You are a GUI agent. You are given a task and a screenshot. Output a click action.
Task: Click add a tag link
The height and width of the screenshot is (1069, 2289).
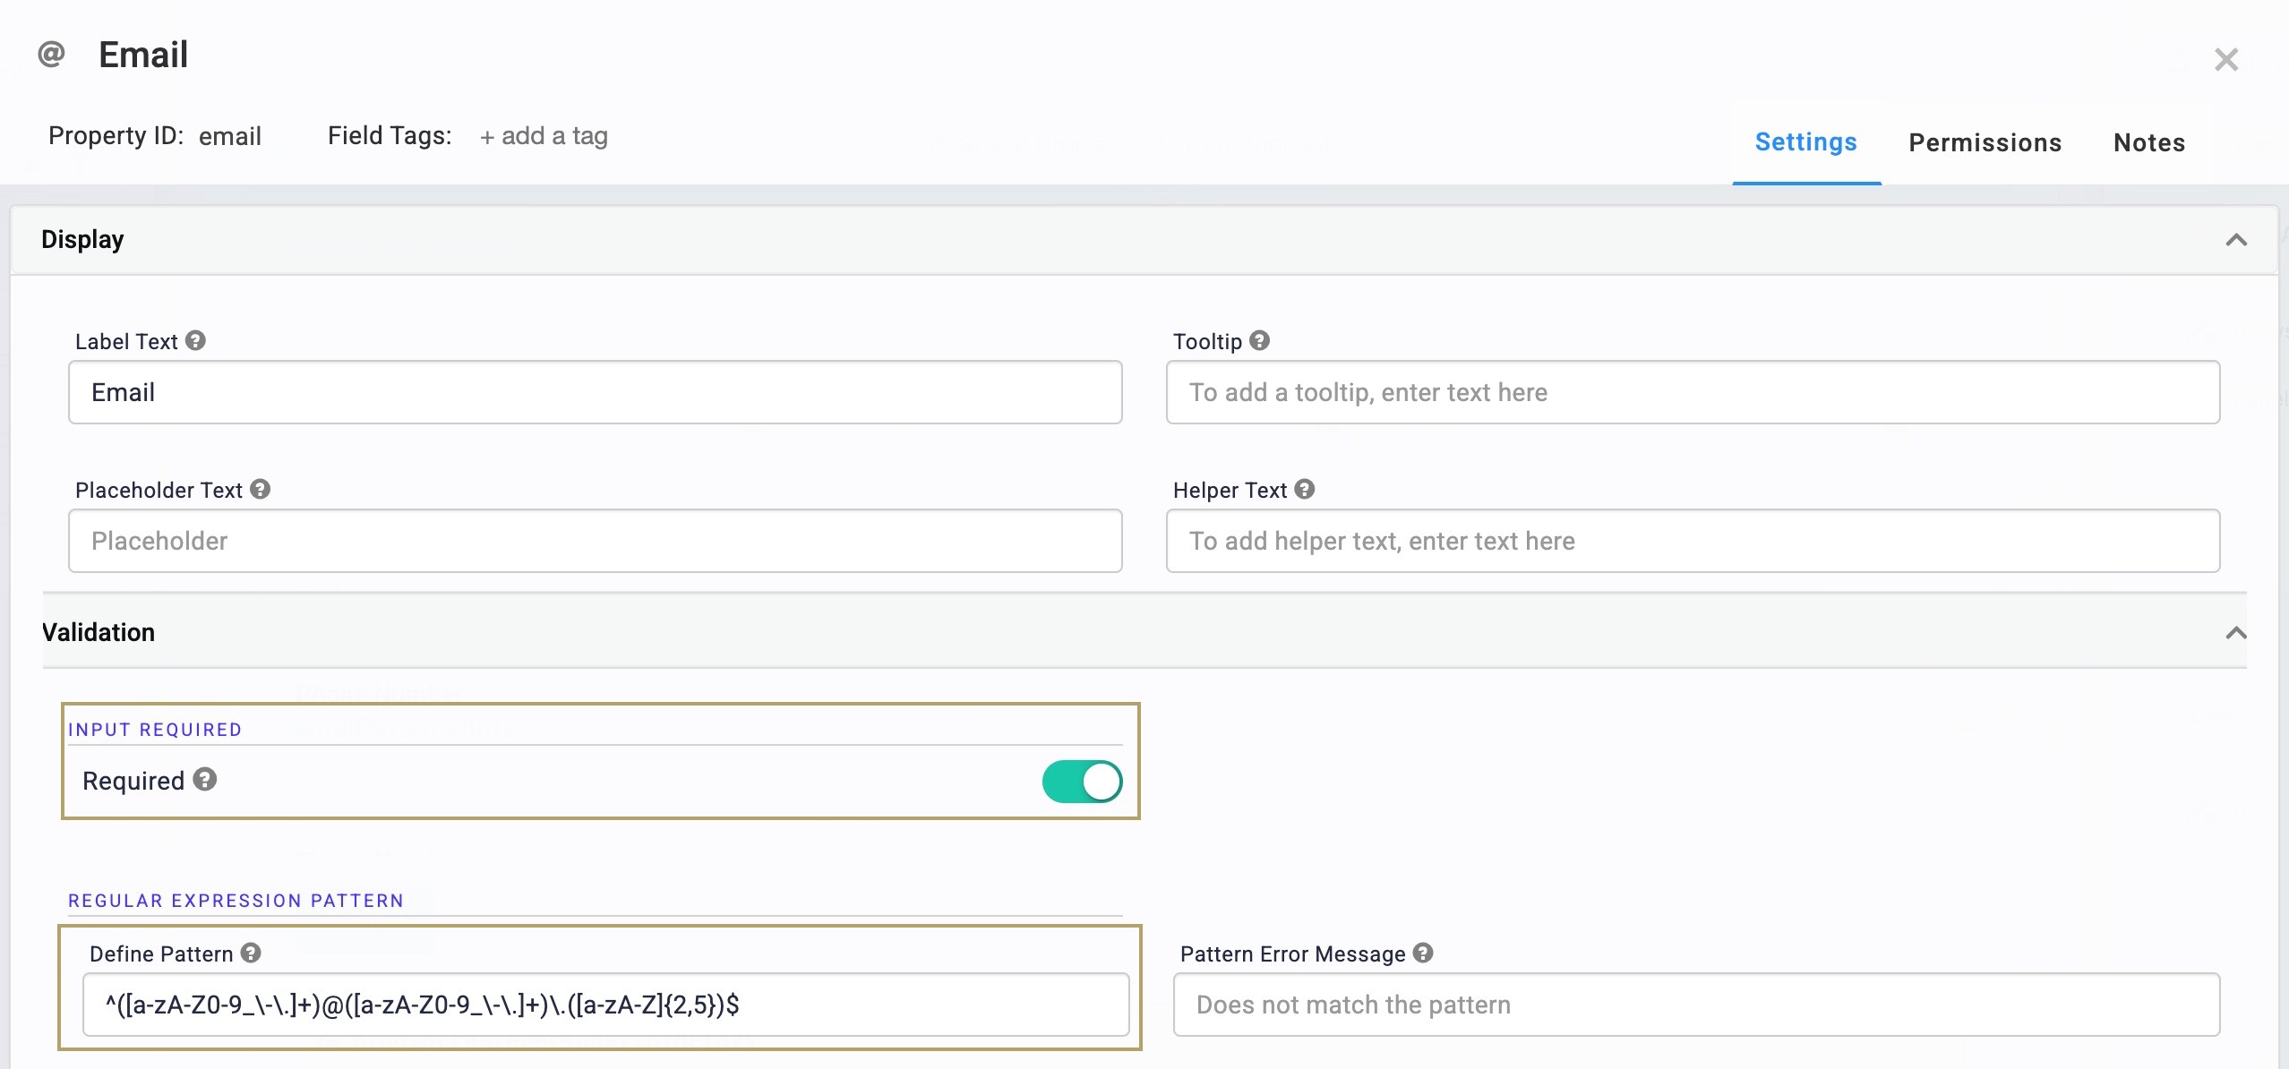pyautogui.click(x=543, y=136)
